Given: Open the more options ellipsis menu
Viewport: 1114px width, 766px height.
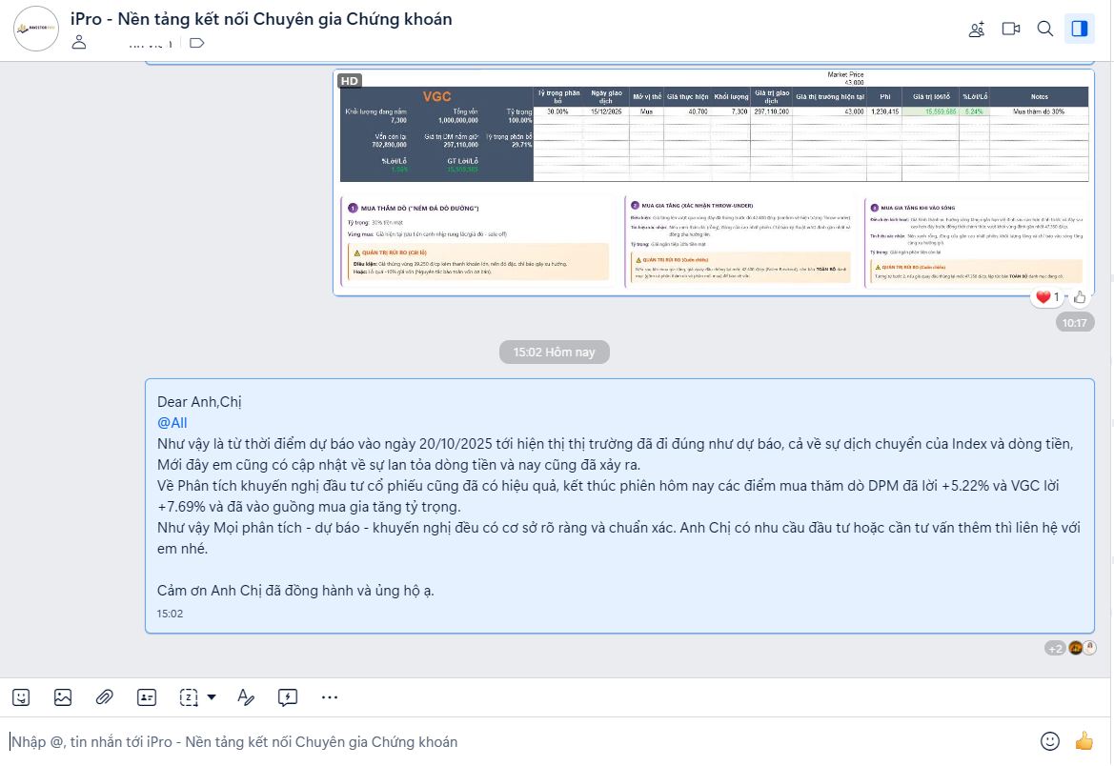Looking at the screenshot, I should [330, 696].
